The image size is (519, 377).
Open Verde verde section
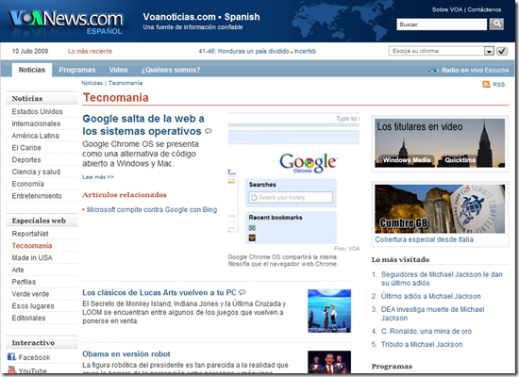pos(30,294)
